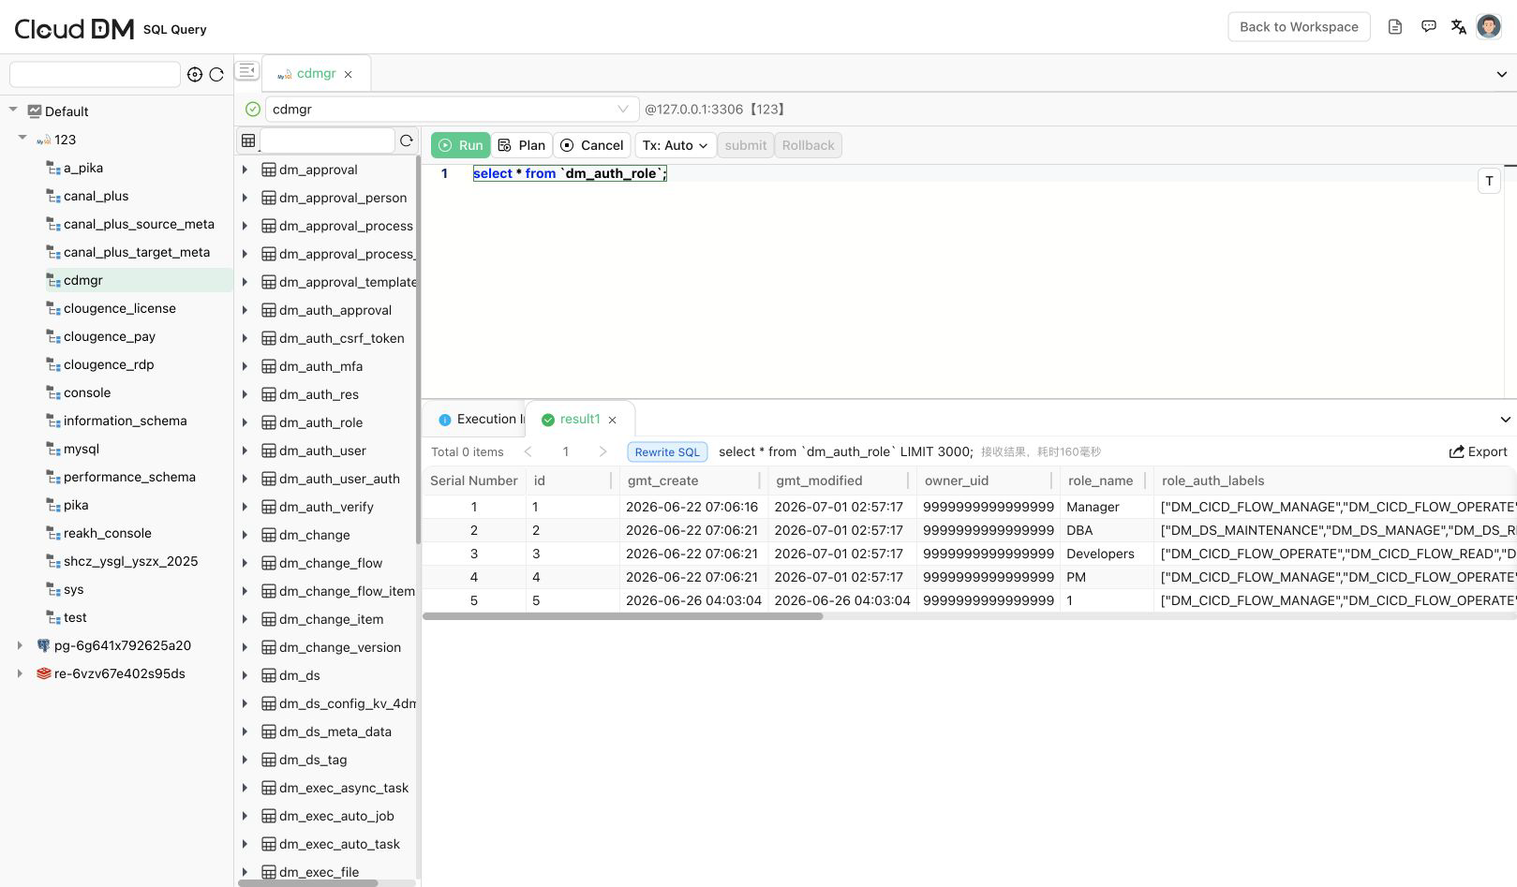Click the cdmgr database icon in the tree
The height and width of the screenshot is (887, 1517).
[x=53, y=280]
